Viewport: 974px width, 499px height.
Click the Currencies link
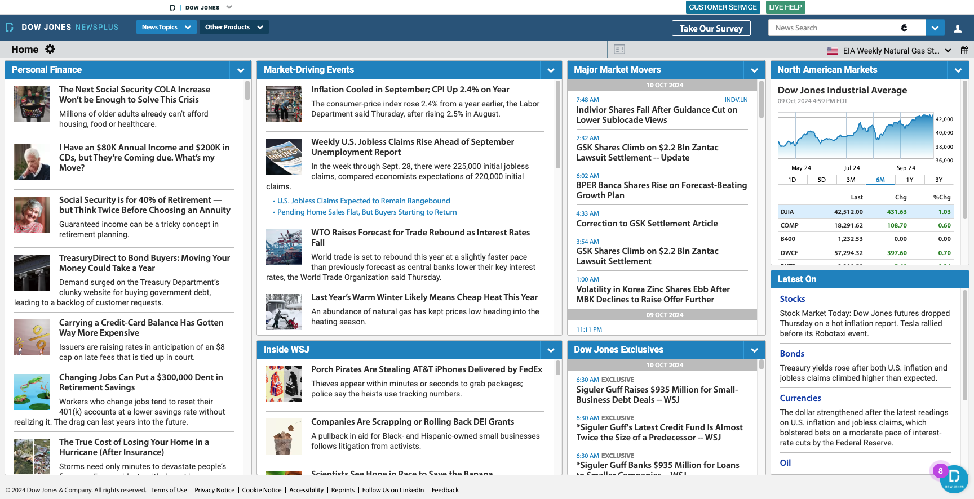[800, 398]
